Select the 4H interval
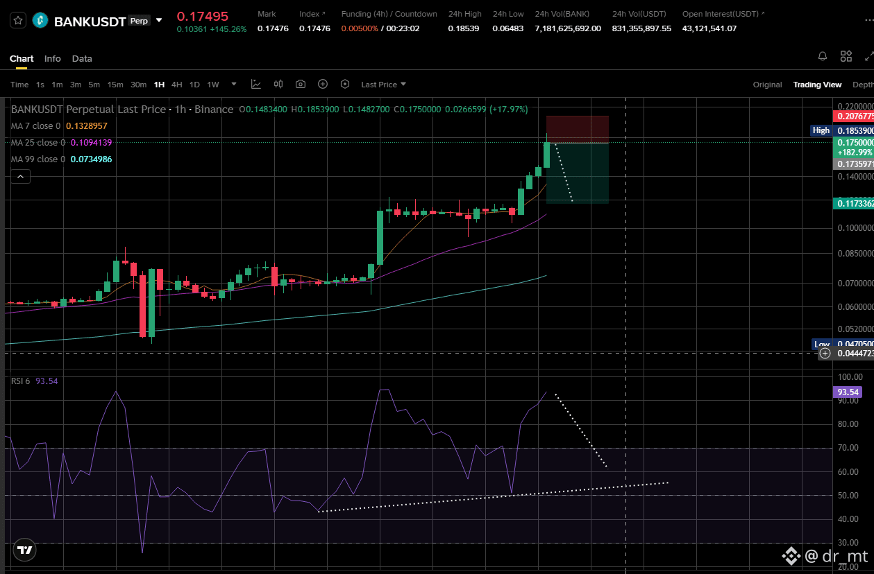The image size is (874, 574). pos(177,85)
